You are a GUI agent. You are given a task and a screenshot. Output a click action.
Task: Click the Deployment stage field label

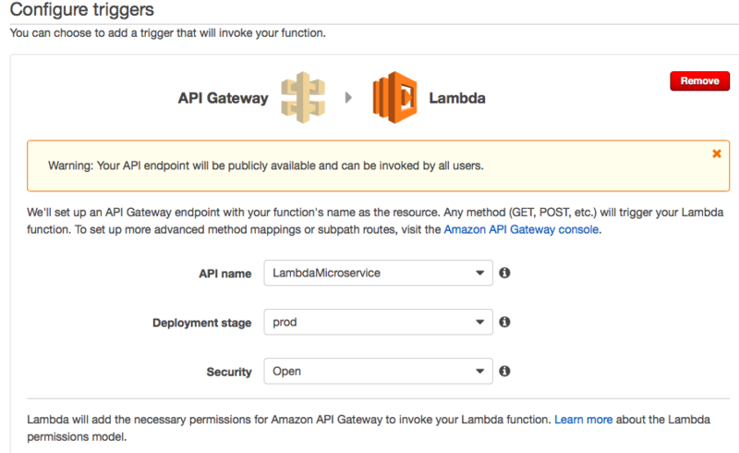point(201,323)
